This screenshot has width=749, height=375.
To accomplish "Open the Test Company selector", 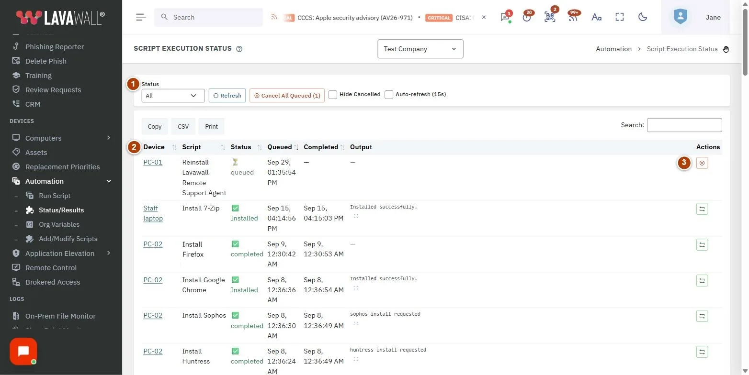I will [x=420, y=49].
